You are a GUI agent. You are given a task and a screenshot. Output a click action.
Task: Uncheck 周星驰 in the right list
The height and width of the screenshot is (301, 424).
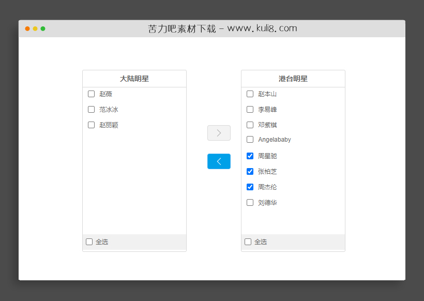250,156
